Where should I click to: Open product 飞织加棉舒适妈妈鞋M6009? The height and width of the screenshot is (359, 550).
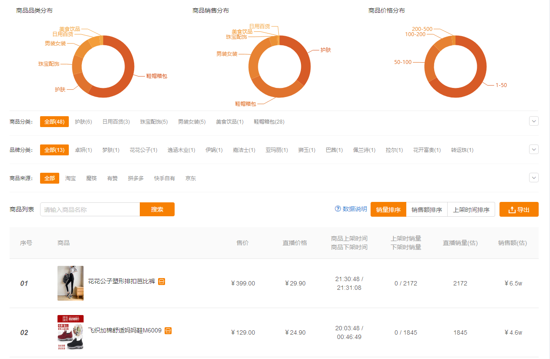[125, 331]
